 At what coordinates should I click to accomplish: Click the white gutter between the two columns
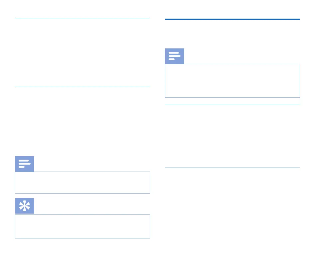click(157, 133)
